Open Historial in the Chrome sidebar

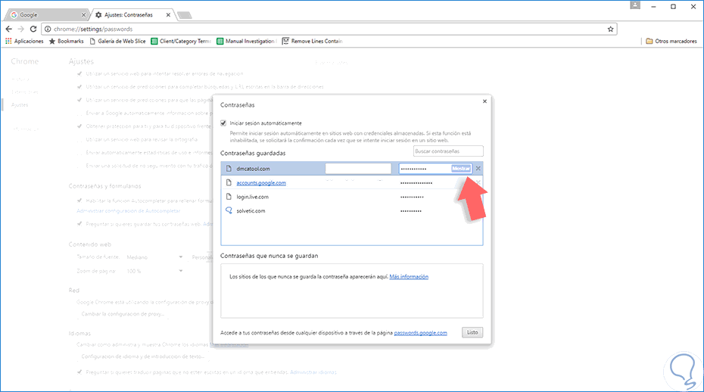tap(20, 79)
